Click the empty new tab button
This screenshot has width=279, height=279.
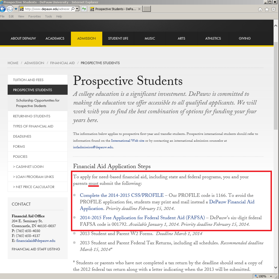146,9
